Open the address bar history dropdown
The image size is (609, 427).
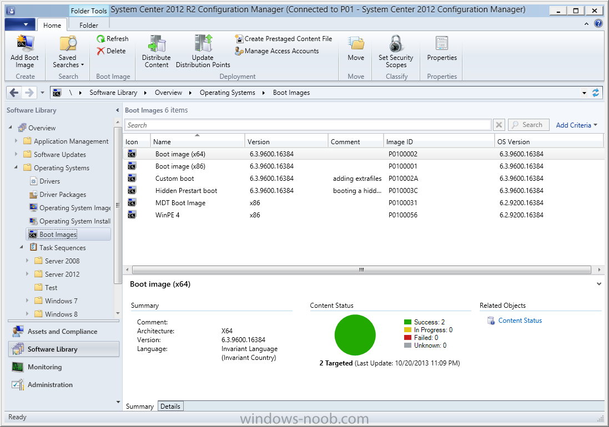tap(584, 93)
